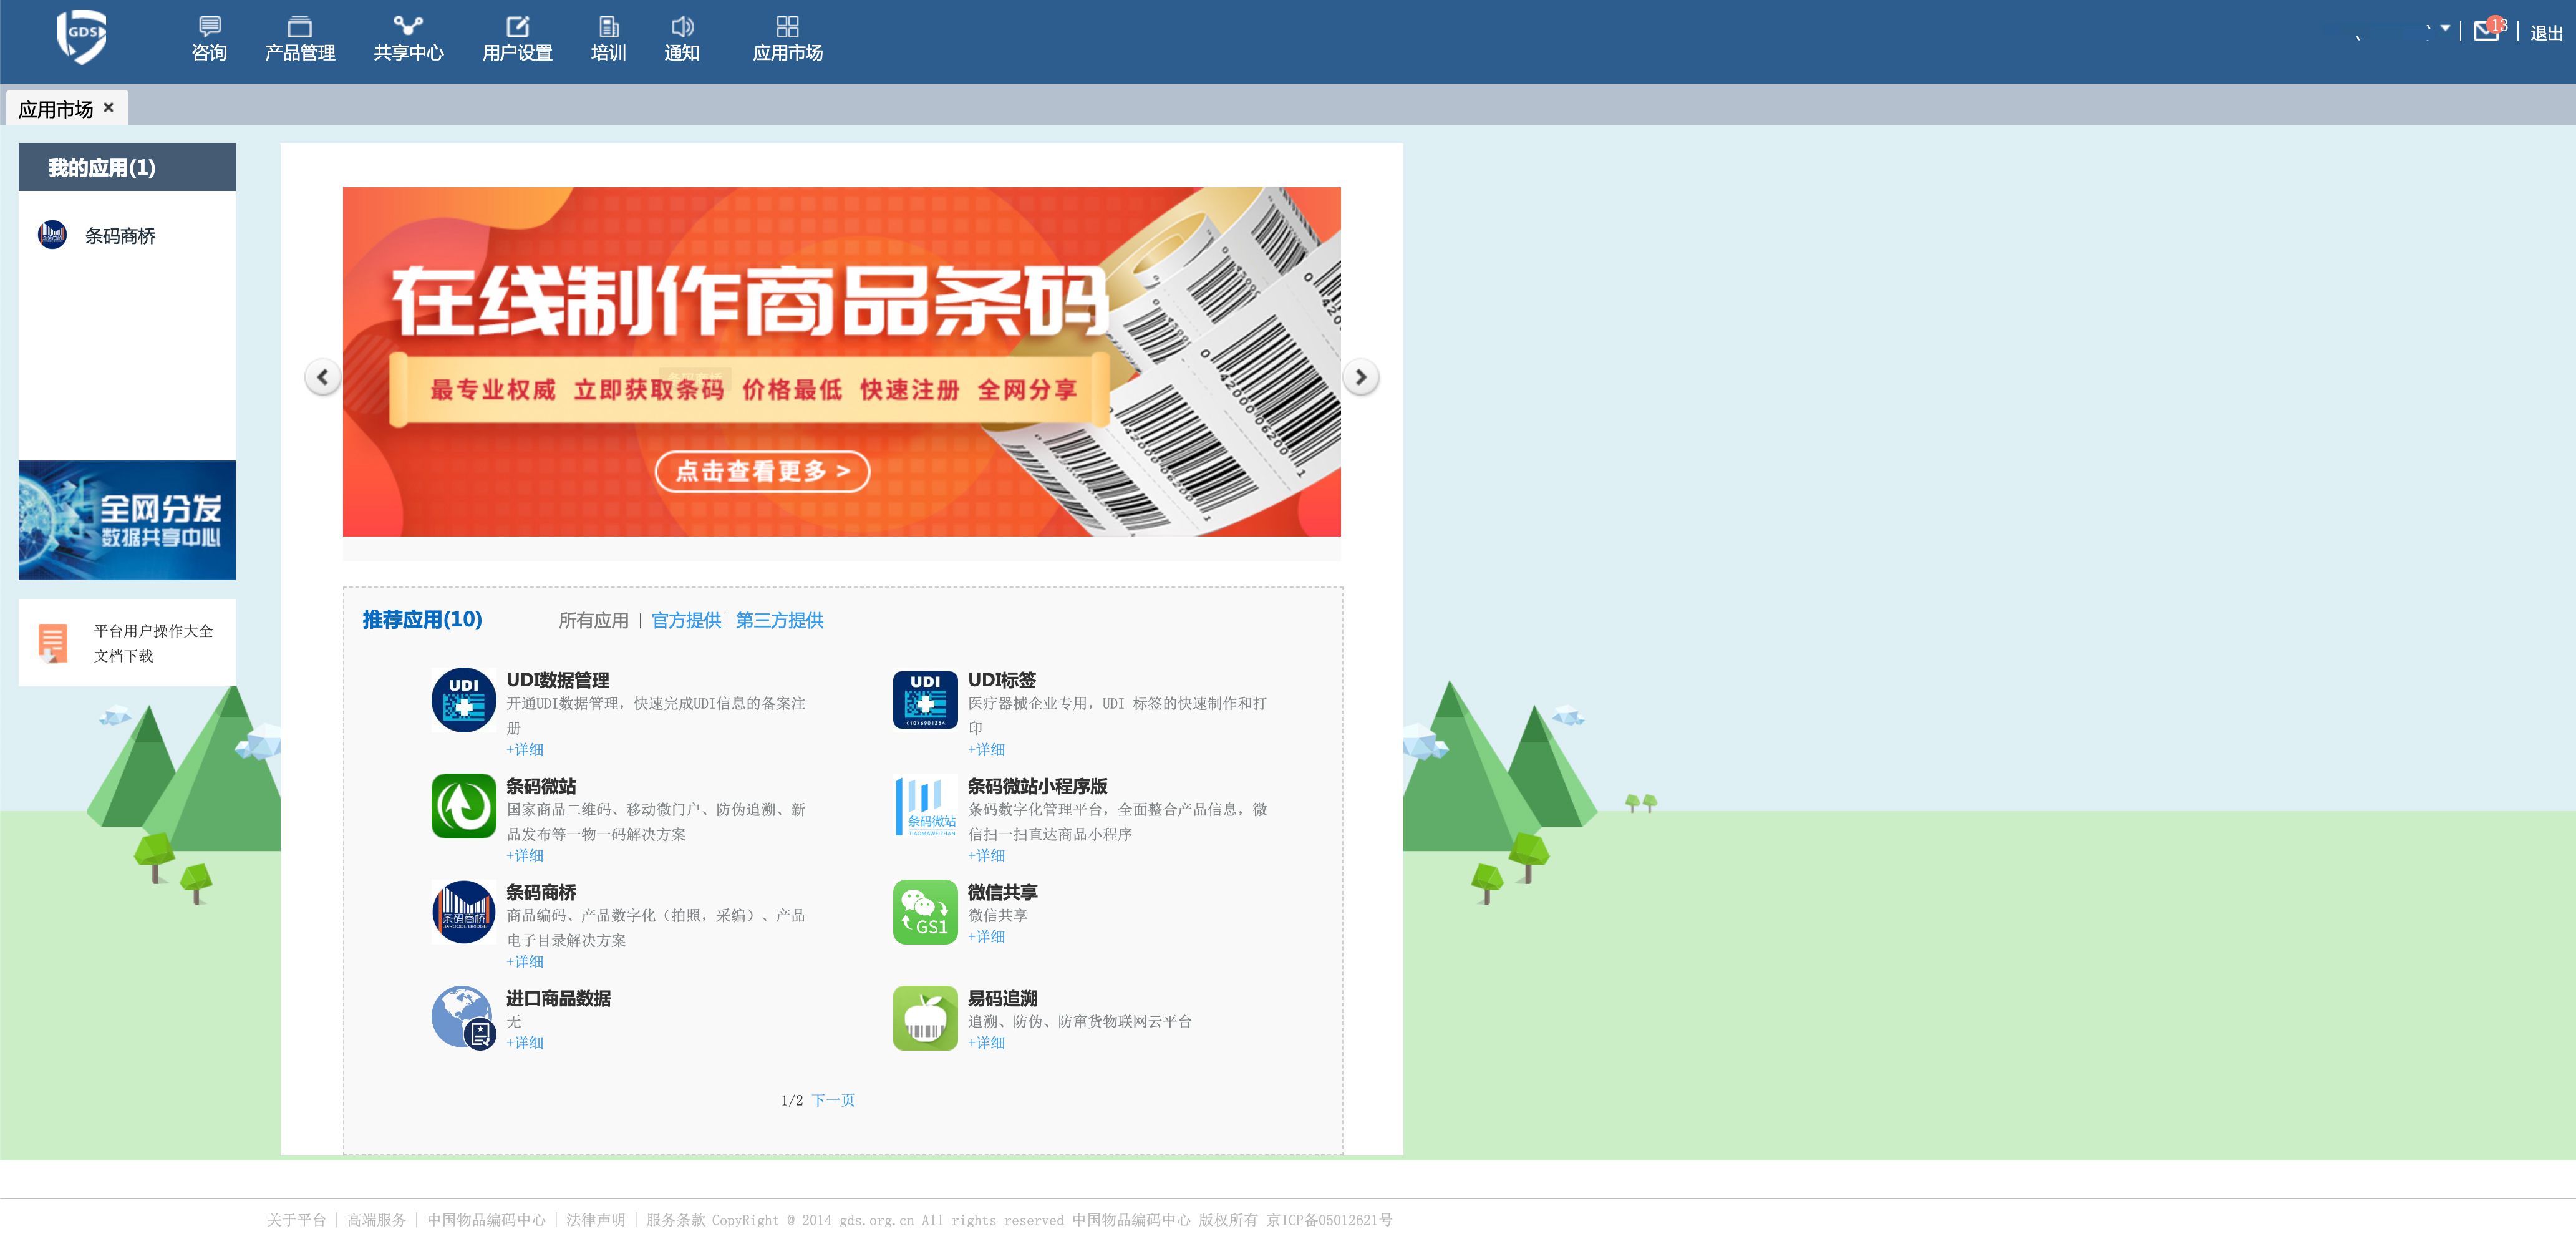Open 条码商桥 in my apps sidebar

pos(119,236)
